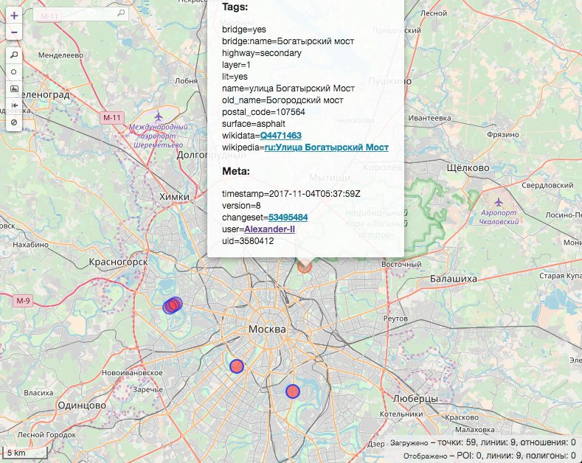The height and width of the screenshot is (463, 582).
Task: Click the Химки city label
Action: (x=174, y=197)
